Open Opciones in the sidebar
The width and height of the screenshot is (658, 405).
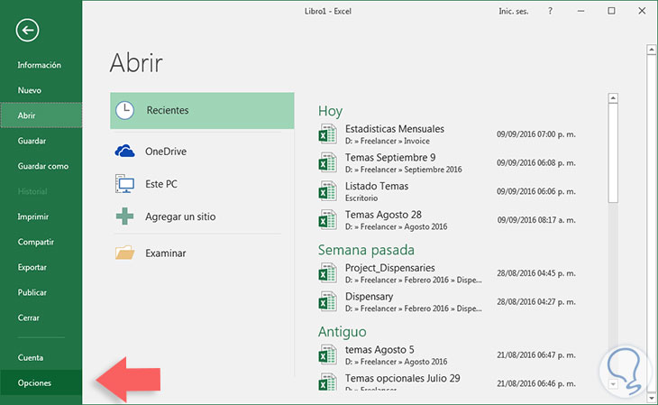[x=41, y=382]
